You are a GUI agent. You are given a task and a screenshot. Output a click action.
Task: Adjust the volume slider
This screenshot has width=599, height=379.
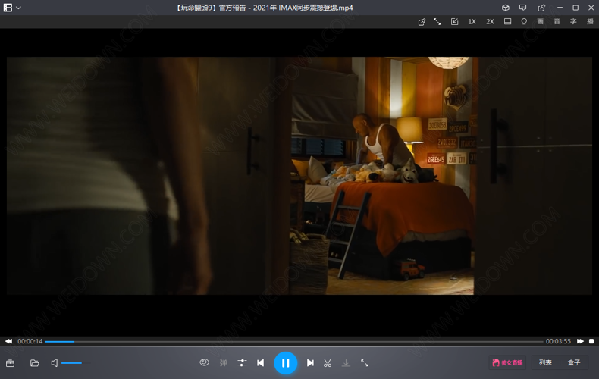coord(76,363)
